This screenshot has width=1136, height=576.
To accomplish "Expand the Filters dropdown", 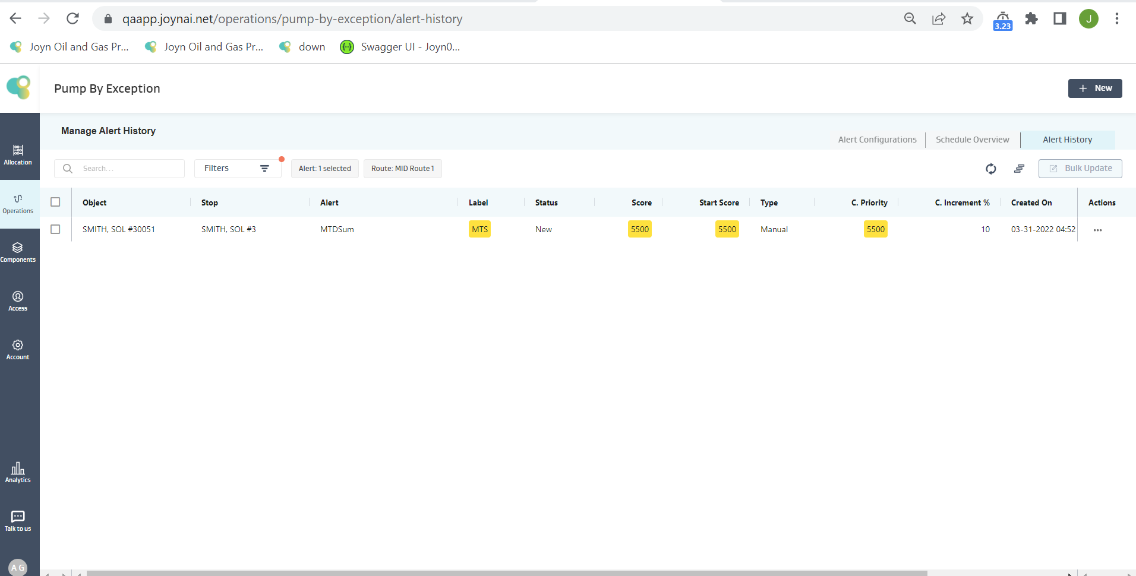I will pyautogui.click(x=237, y=169).
